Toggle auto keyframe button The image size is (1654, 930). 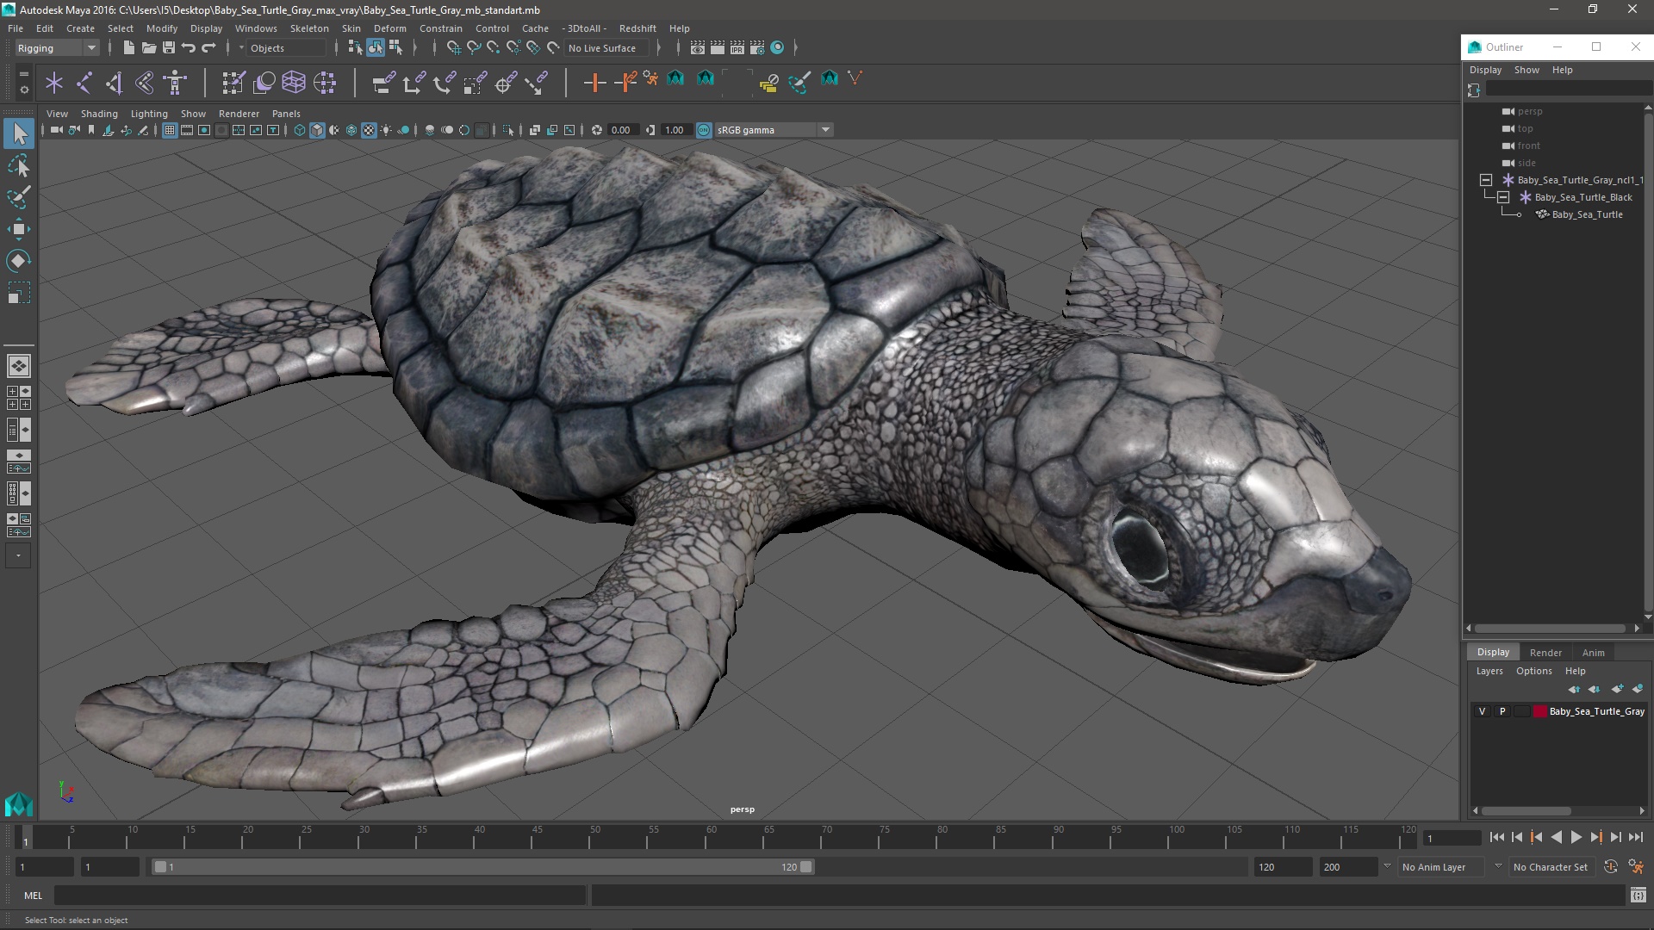(1611, 867)
